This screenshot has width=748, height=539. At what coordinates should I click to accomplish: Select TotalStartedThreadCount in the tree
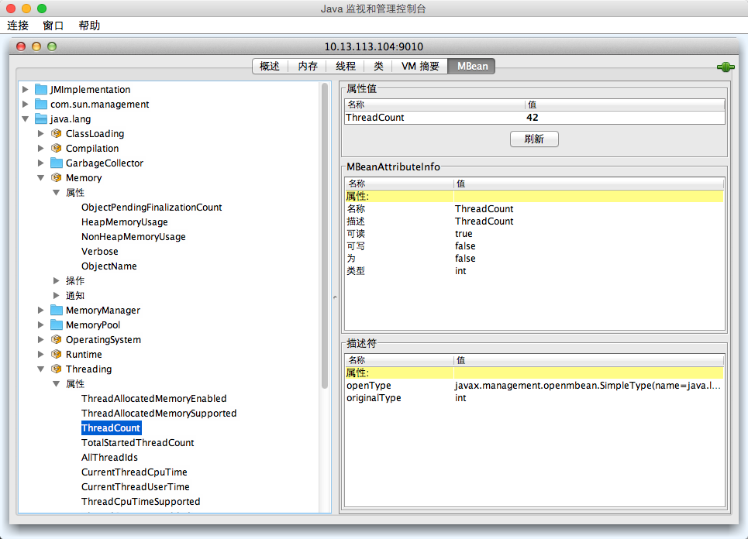click(137, 443)
